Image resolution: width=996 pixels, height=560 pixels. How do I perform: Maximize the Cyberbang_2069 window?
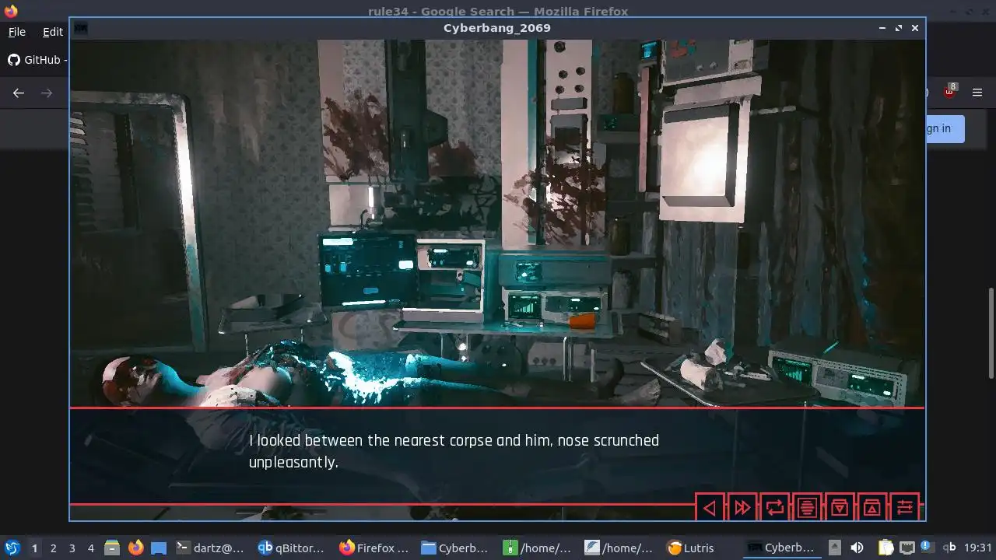coord(899,28)
